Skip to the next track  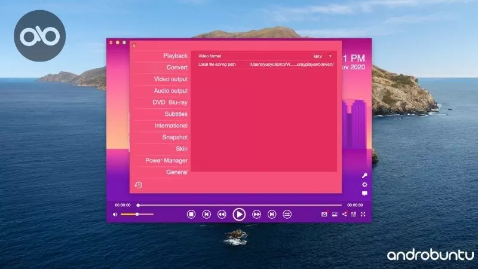pos(271,214)
